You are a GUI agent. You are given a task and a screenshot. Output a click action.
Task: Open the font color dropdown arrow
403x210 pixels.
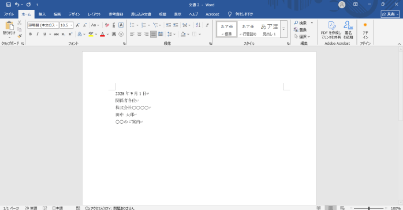107,35
